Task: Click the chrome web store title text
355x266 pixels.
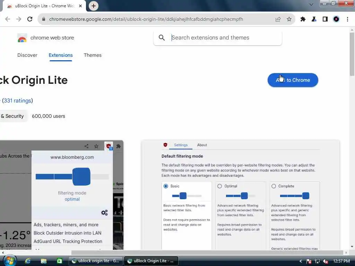Action: pos(52,38)
